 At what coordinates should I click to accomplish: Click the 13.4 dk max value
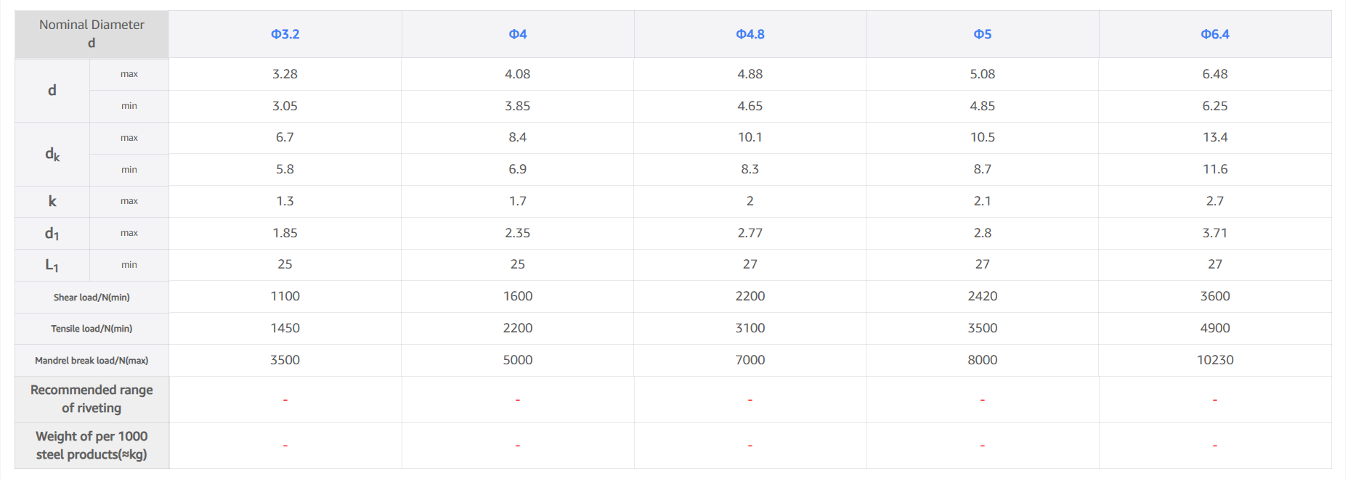click(1214, 137)
